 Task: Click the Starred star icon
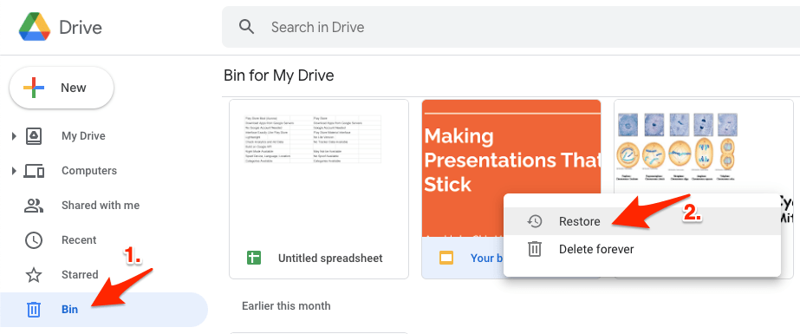pos(34,275)
